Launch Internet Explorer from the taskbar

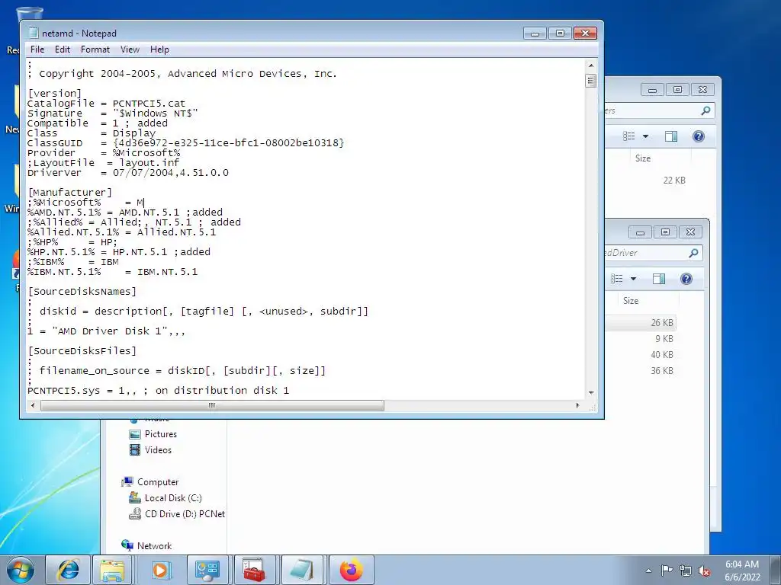tap(68, 570)
